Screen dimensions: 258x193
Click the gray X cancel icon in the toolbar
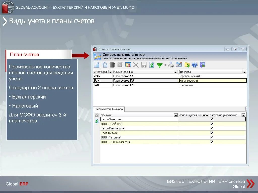(136, 65)
